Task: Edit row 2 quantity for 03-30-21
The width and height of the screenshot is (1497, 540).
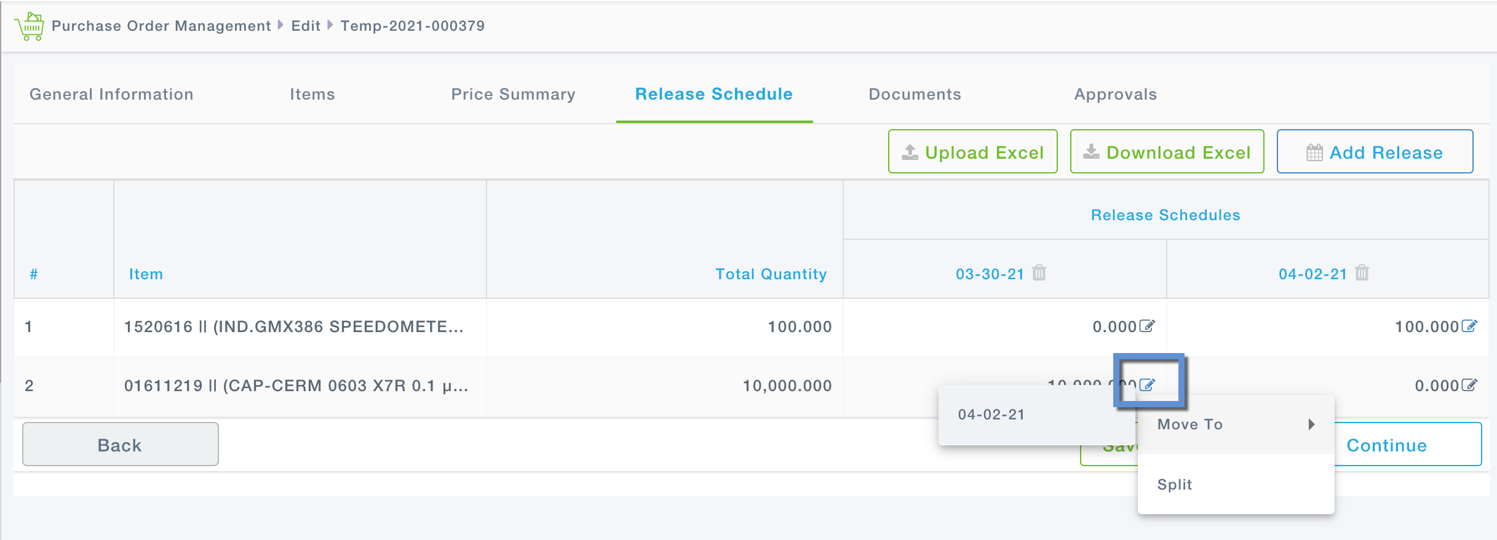Action: point(1147,385)
